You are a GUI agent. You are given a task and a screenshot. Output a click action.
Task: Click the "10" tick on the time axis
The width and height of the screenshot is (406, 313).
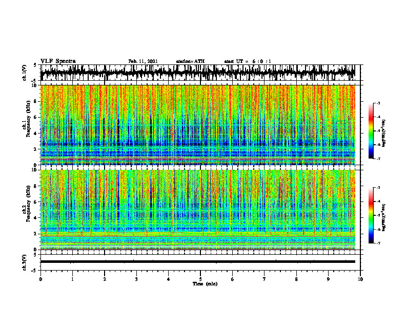[x=360, y=279]
